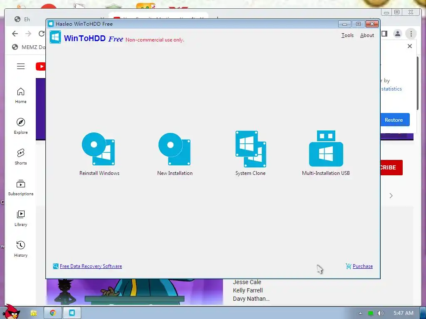Show hidden system tray icons
Image resolution: width=426 pixels, height=319 pixels.
(361, 313)
